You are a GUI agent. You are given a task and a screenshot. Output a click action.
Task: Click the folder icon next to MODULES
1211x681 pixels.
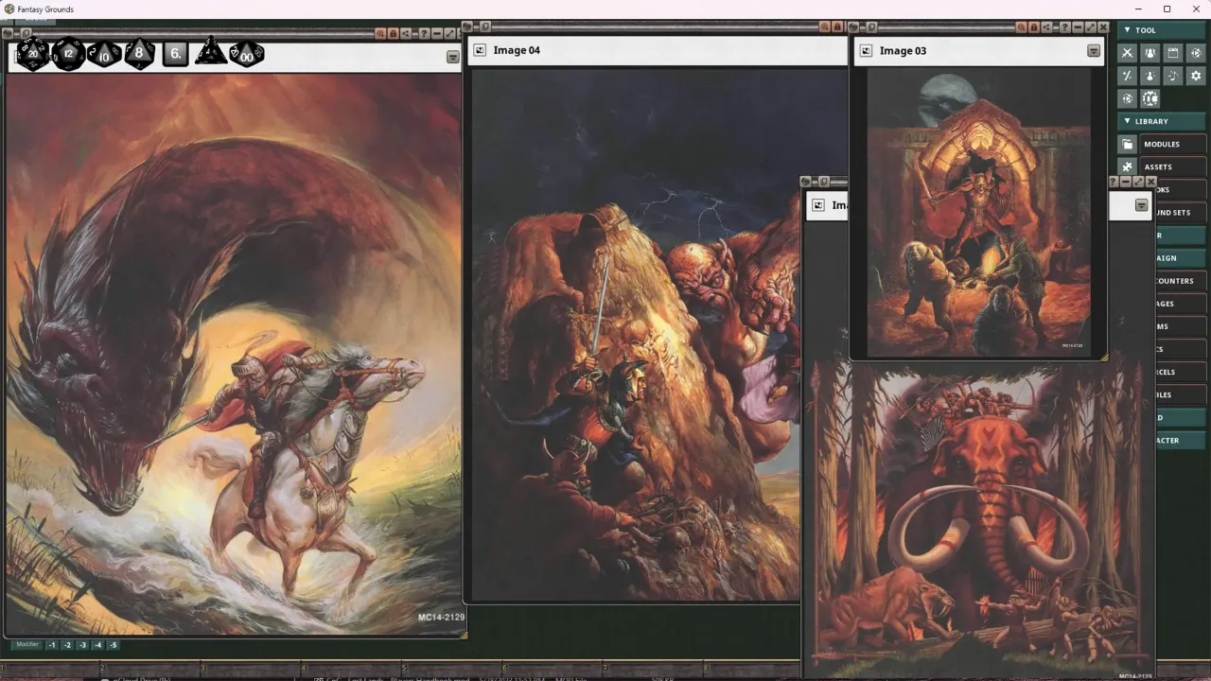[1127, 144]
